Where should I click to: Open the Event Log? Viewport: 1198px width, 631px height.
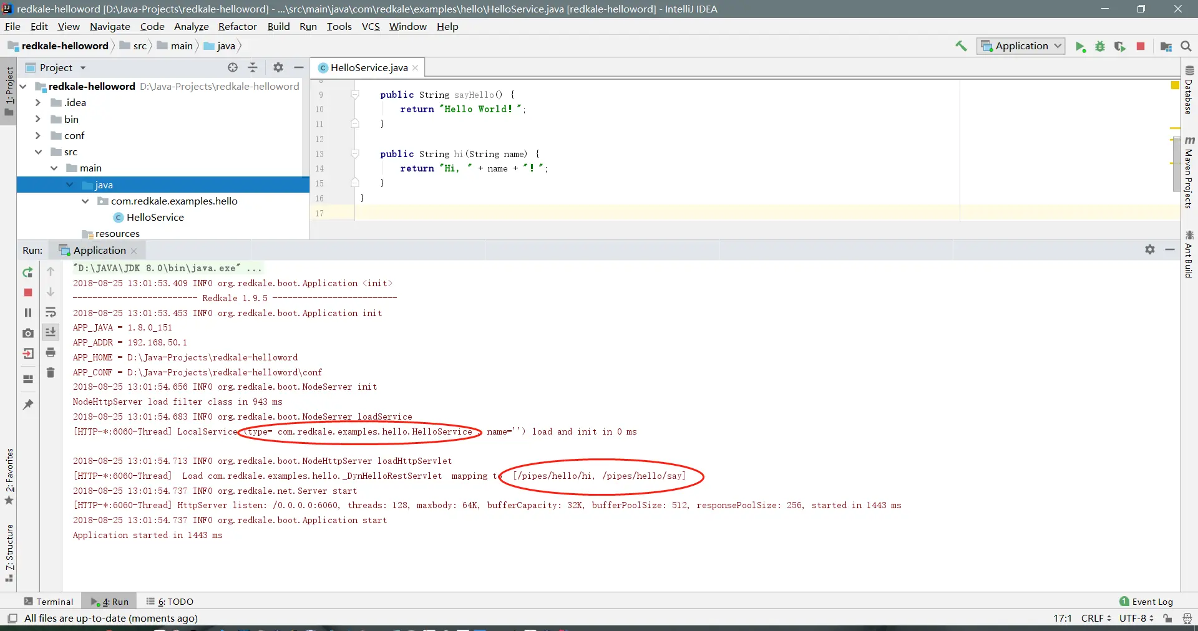pyautogui.click(x=1146, y=602)
